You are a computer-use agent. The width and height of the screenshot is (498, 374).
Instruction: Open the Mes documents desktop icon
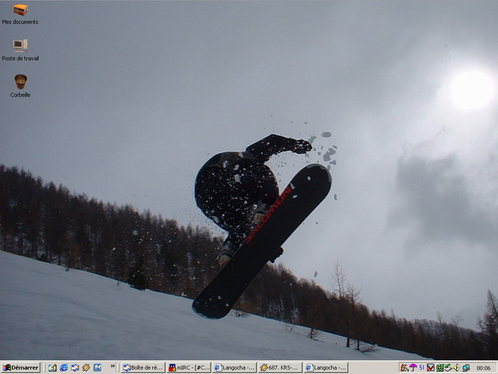(21, 11)
